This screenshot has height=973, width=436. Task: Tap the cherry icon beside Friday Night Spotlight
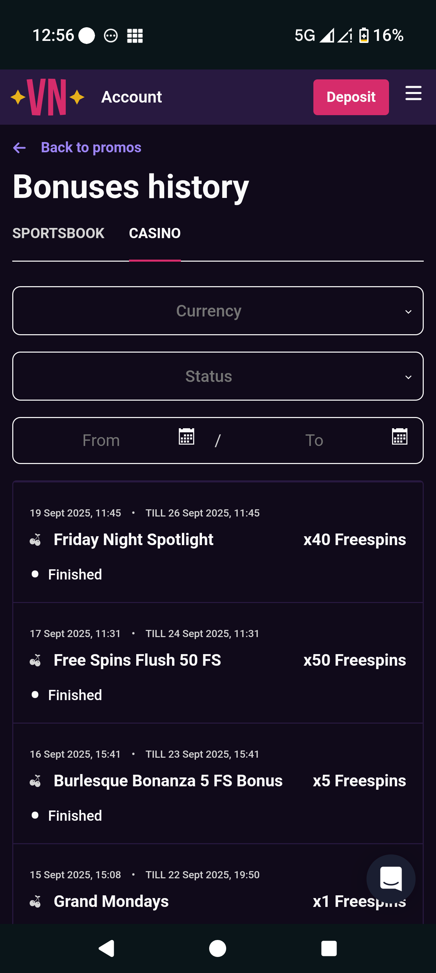(35, 540)
